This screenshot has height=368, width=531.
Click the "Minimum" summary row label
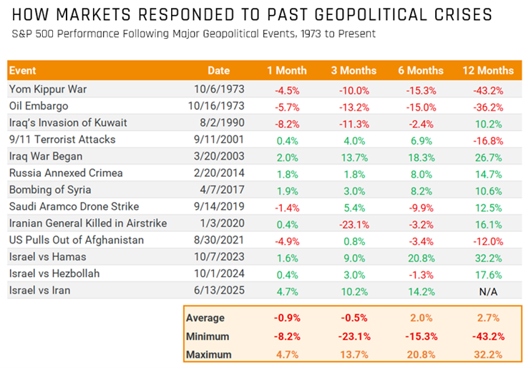208,336
